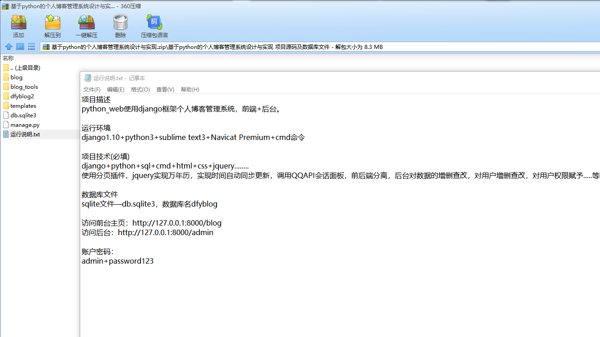Click the 运行环境 heading in Notepad

96,128
